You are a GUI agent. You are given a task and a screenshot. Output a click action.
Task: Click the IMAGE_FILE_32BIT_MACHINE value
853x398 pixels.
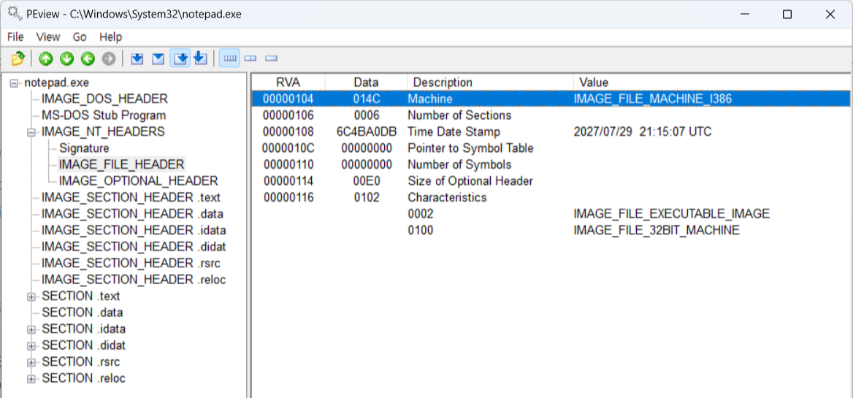click(657, 231)
